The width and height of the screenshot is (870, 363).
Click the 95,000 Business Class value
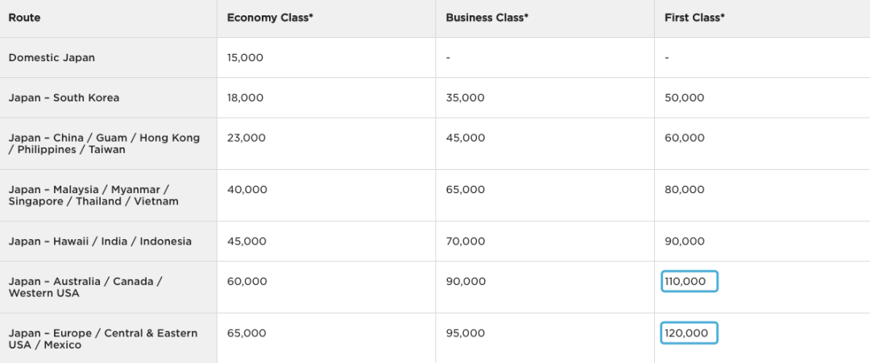click(465, 333)
